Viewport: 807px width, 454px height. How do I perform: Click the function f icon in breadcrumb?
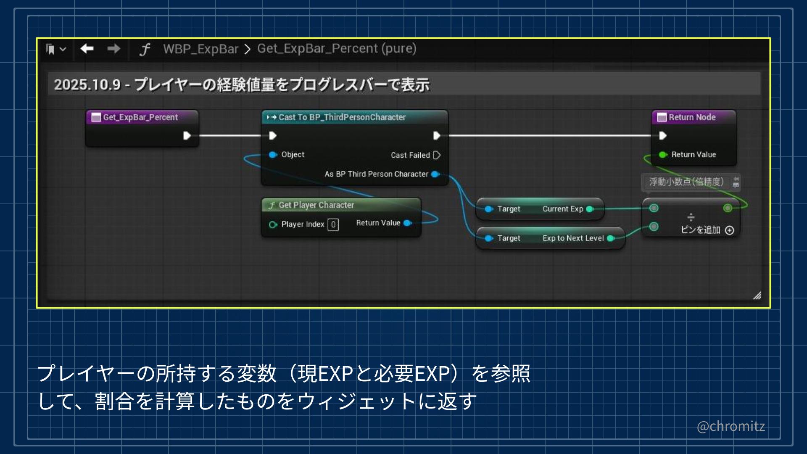tap(145, 49)
